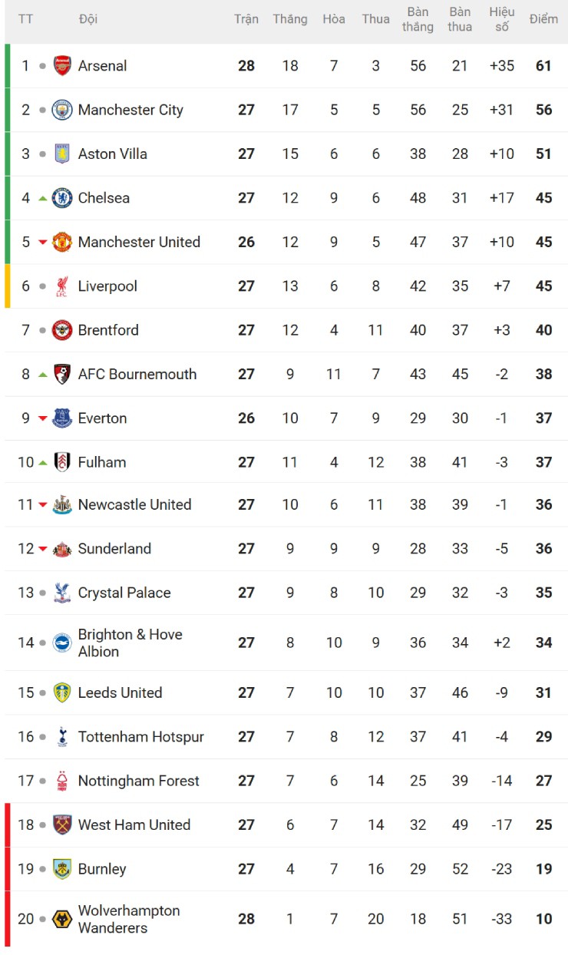Click the Chelsea club badge
Viewport: 568px width, 955px height.
point(62,198)
